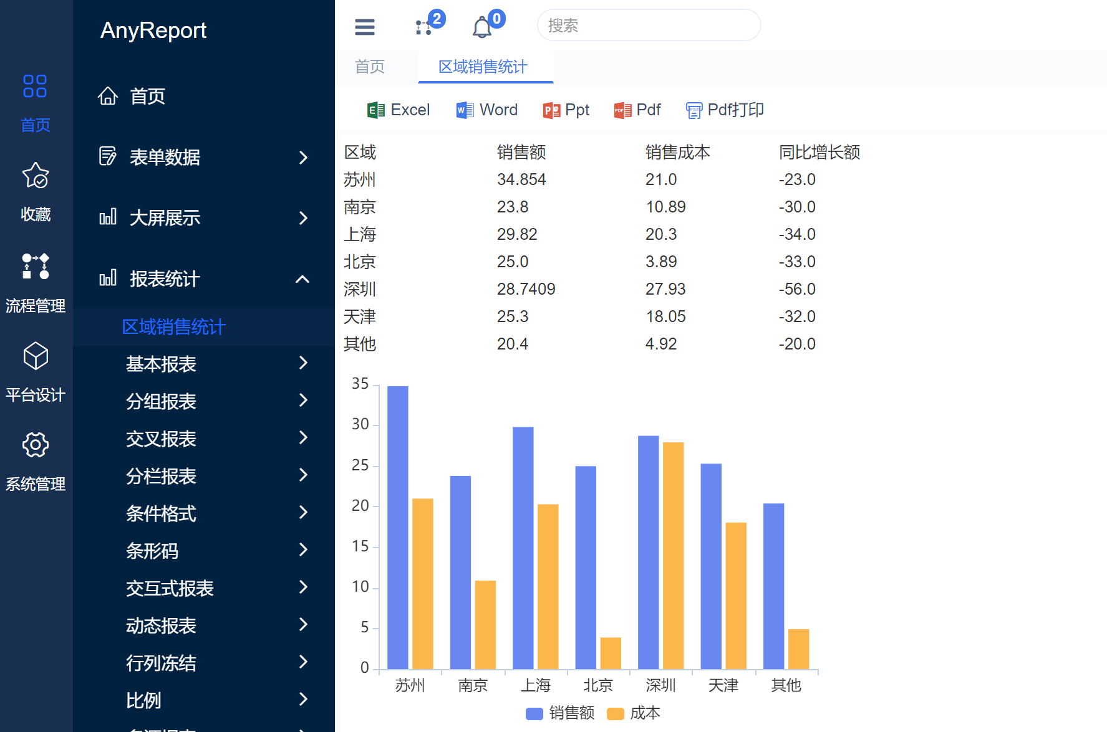Expand the 基本报表 submenu arrow
The image size is (1107, 732).
303,363
